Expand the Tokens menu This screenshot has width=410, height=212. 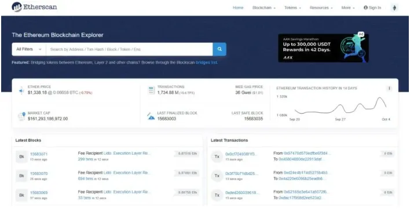coord(292,8)
